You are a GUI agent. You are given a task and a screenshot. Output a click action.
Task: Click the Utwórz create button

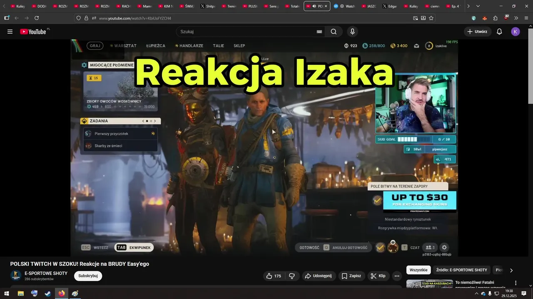click(478, 32)
